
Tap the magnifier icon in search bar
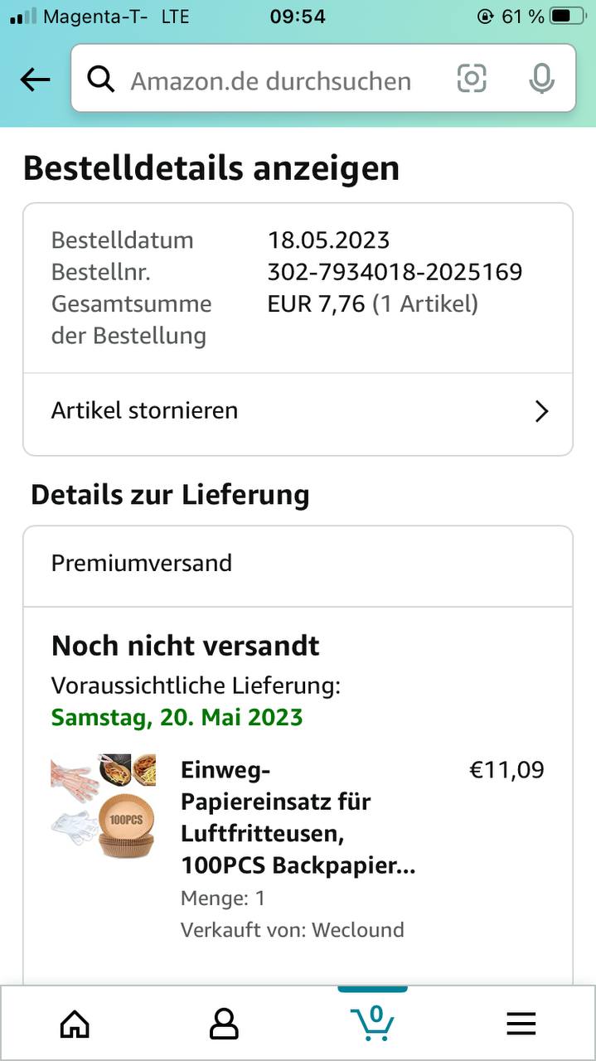point(101,80)
